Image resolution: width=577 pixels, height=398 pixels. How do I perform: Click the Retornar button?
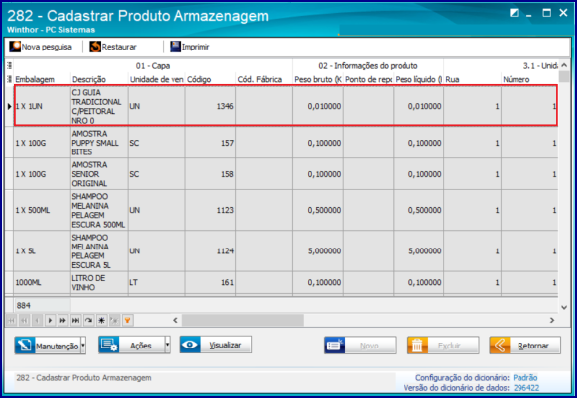pos(525,346)
